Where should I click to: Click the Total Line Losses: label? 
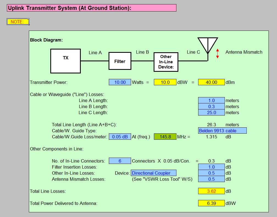coord(48,191)
